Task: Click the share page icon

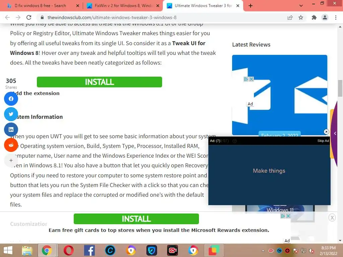Action: (290, 17)
